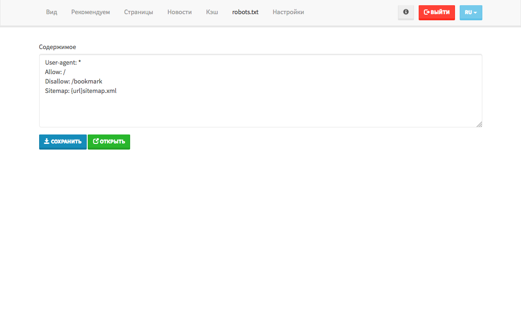Open the RU language dropdown

click(x=471, y=13)
